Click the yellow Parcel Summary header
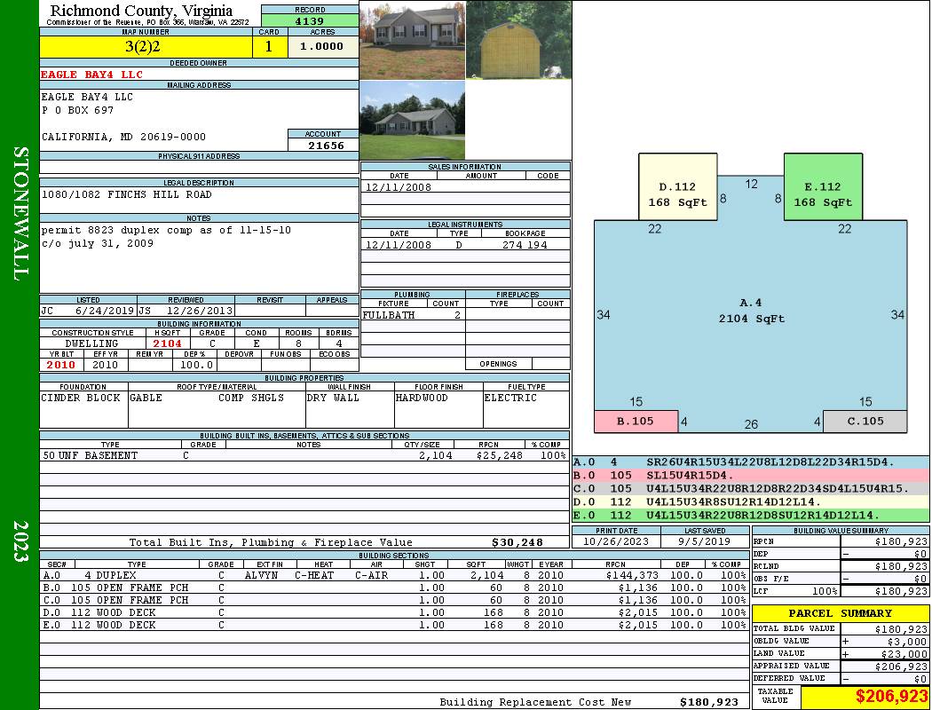The width and height of the screenshot is (932, 710). coord(840,613)
